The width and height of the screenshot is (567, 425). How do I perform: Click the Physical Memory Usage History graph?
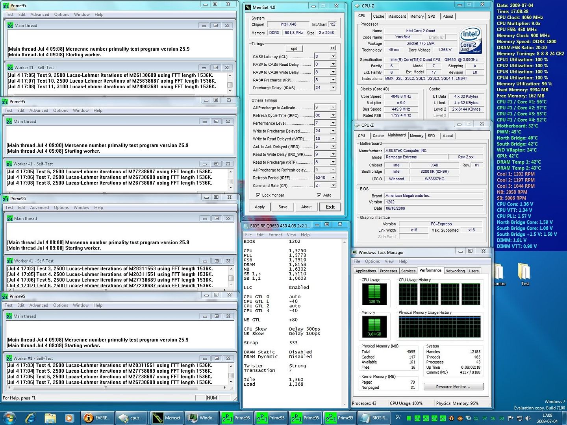[x=439, y=327]
